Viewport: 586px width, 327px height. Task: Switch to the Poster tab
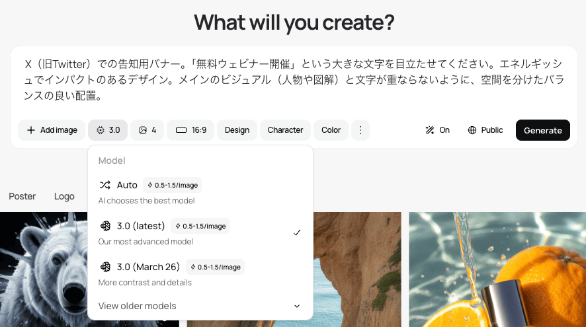click(x=22, y=196)
